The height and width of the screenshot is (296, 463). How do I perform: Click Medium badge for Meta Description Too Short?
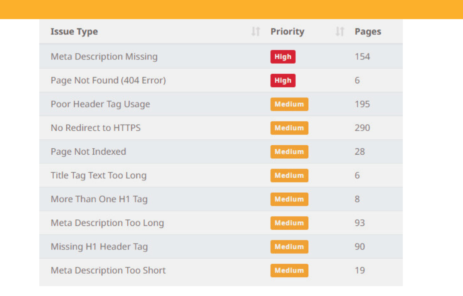pos(289,271)
